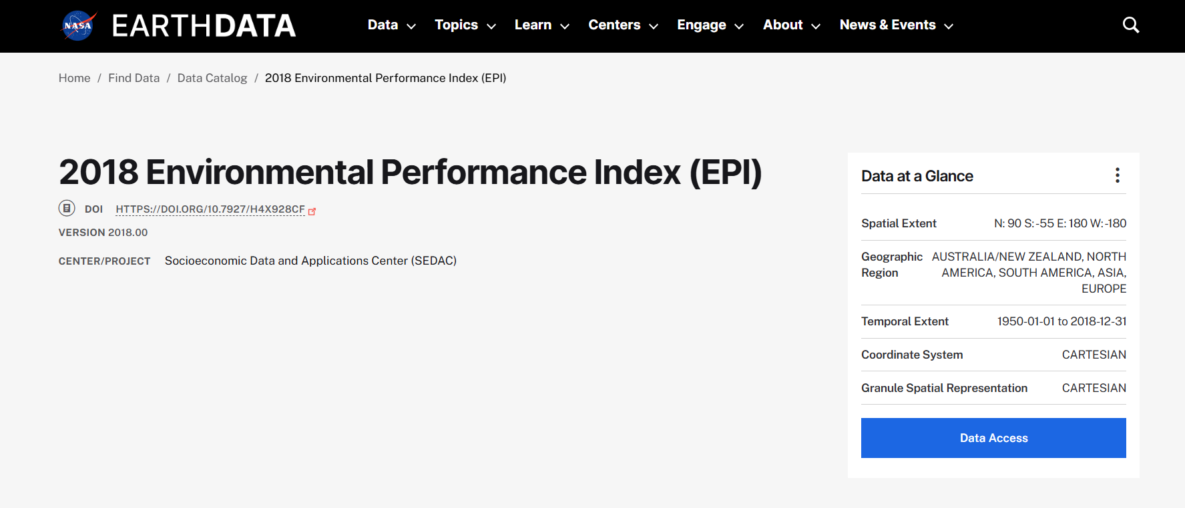This screenshot has height=508, width=1185.
Task: Click the CARTESIAN value for Coordinate System
Action: [1094, 355]
